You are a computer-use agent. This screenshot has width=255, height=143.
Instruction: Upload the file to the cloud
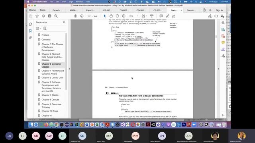43,16
